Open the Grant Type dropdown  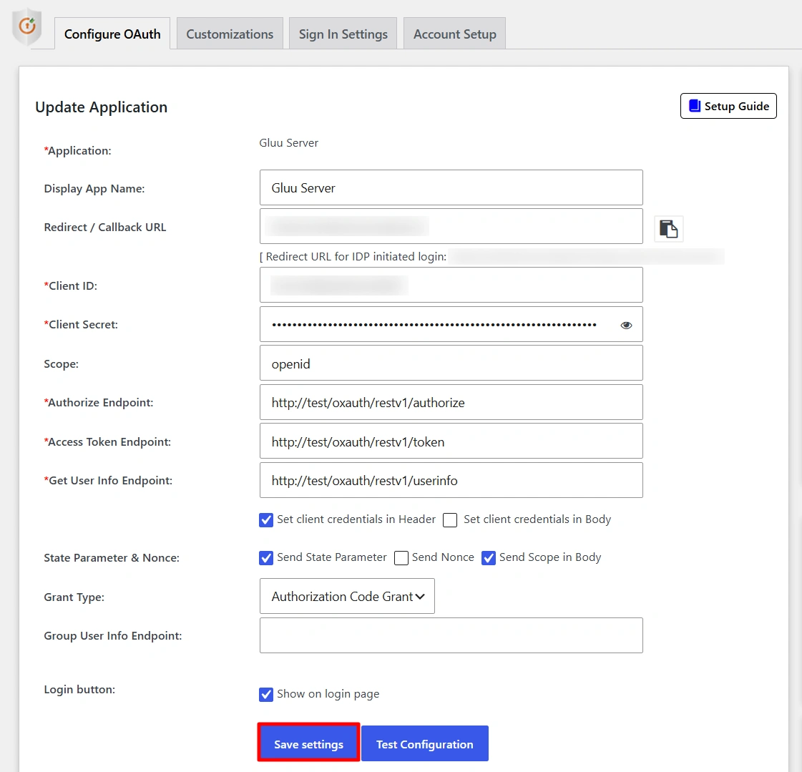pos(347,596)
